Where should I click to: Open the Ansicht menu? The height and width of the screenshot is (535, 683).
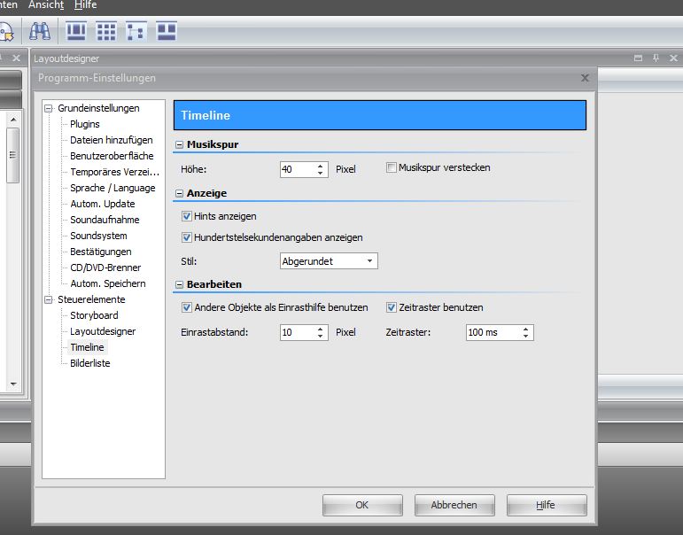[45, 5]
